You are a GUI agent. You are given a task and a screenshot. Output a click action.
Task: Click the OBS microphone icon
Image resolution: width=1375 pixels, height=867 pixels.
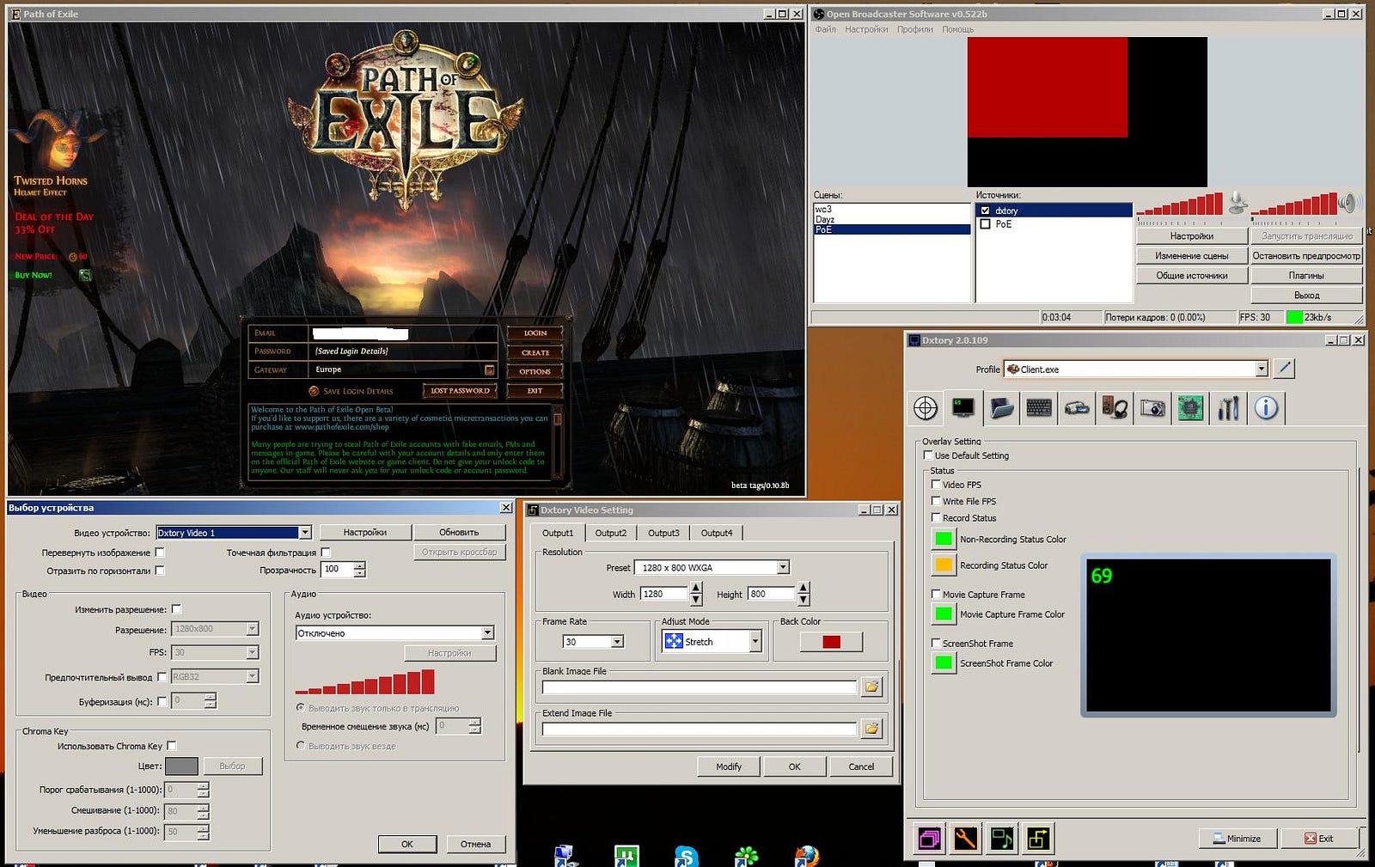click(x=1237, y=203)
